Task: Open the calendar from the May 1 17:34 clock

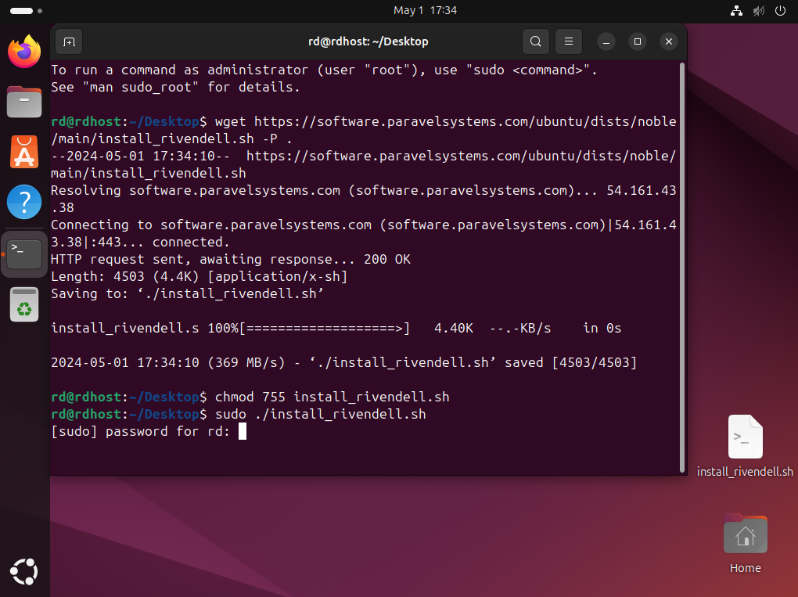Action: point(425,11)
